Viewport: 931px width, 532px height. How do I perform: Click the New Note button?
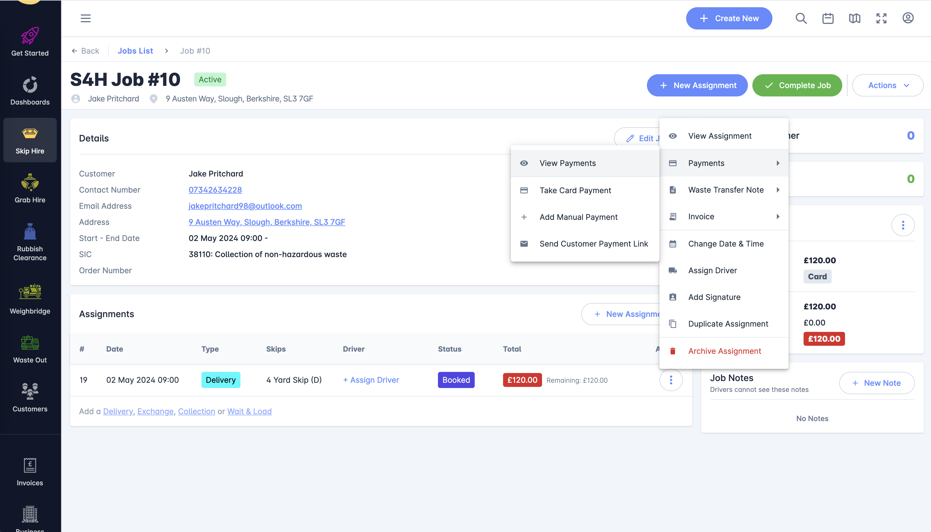pyautogui.click(x=876, y=383)
